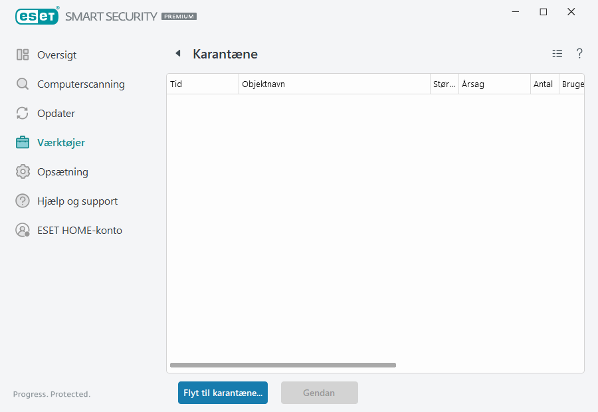Click the Hjælp og support question icon
Viewport: 598px width, 412px height.
[x=23, y=201]
